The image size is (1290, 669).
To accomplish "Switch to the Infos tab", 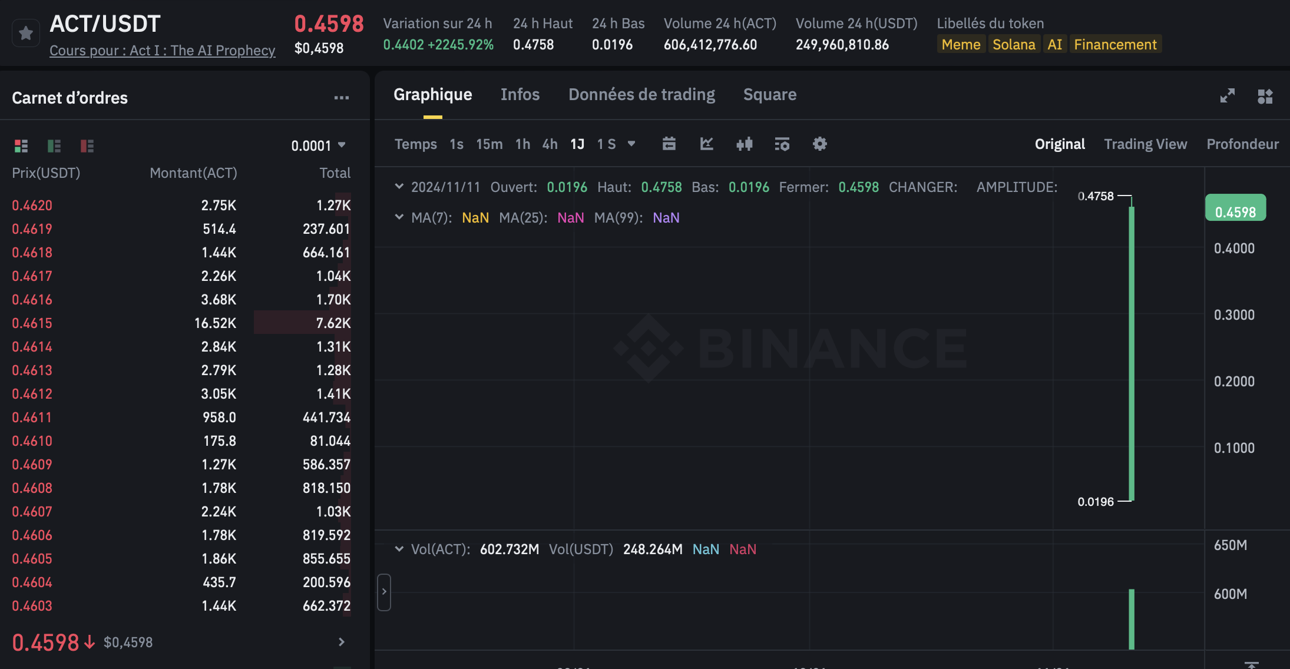I will tap(520, 95).
